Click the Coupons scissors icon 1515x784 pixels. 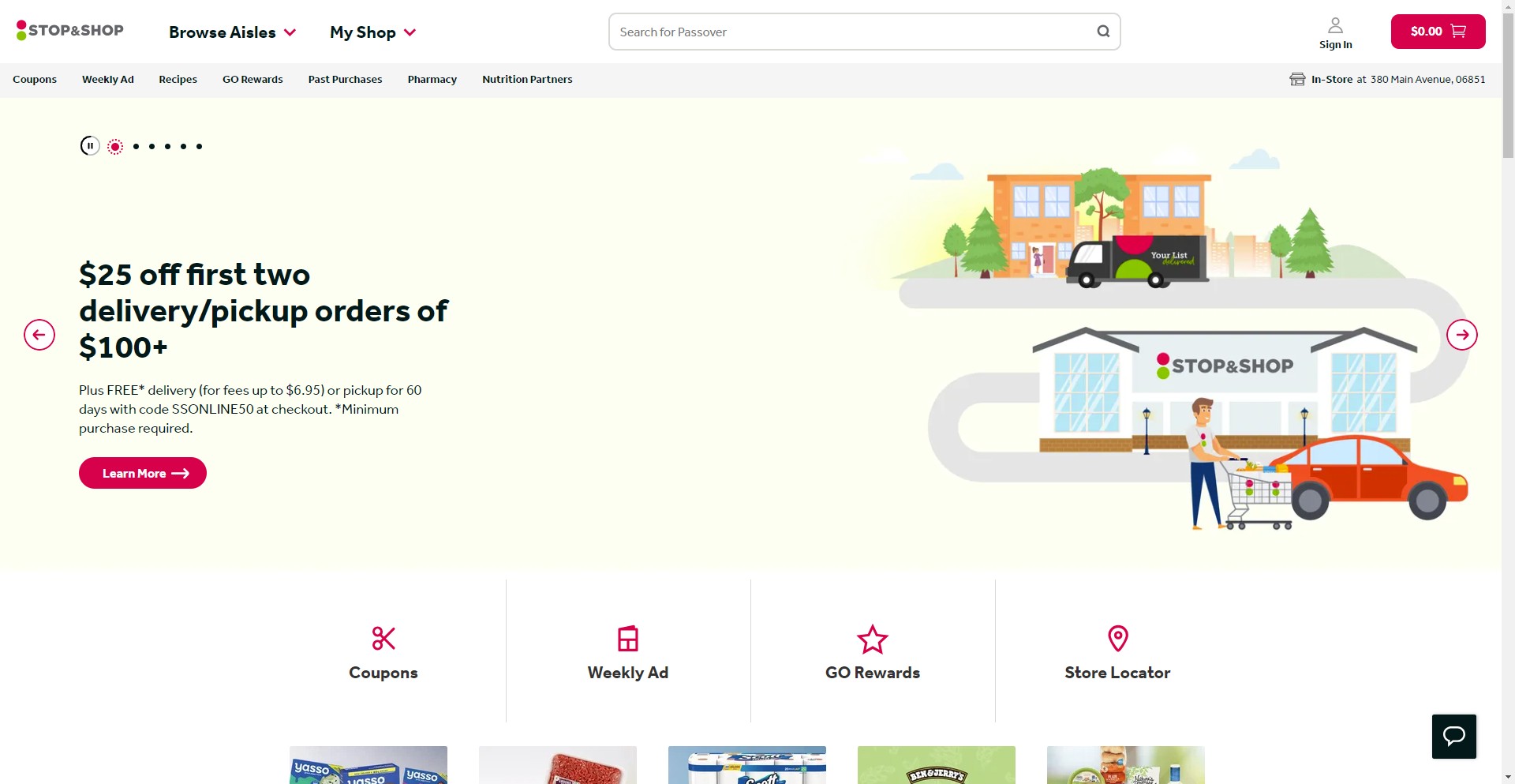383,638
